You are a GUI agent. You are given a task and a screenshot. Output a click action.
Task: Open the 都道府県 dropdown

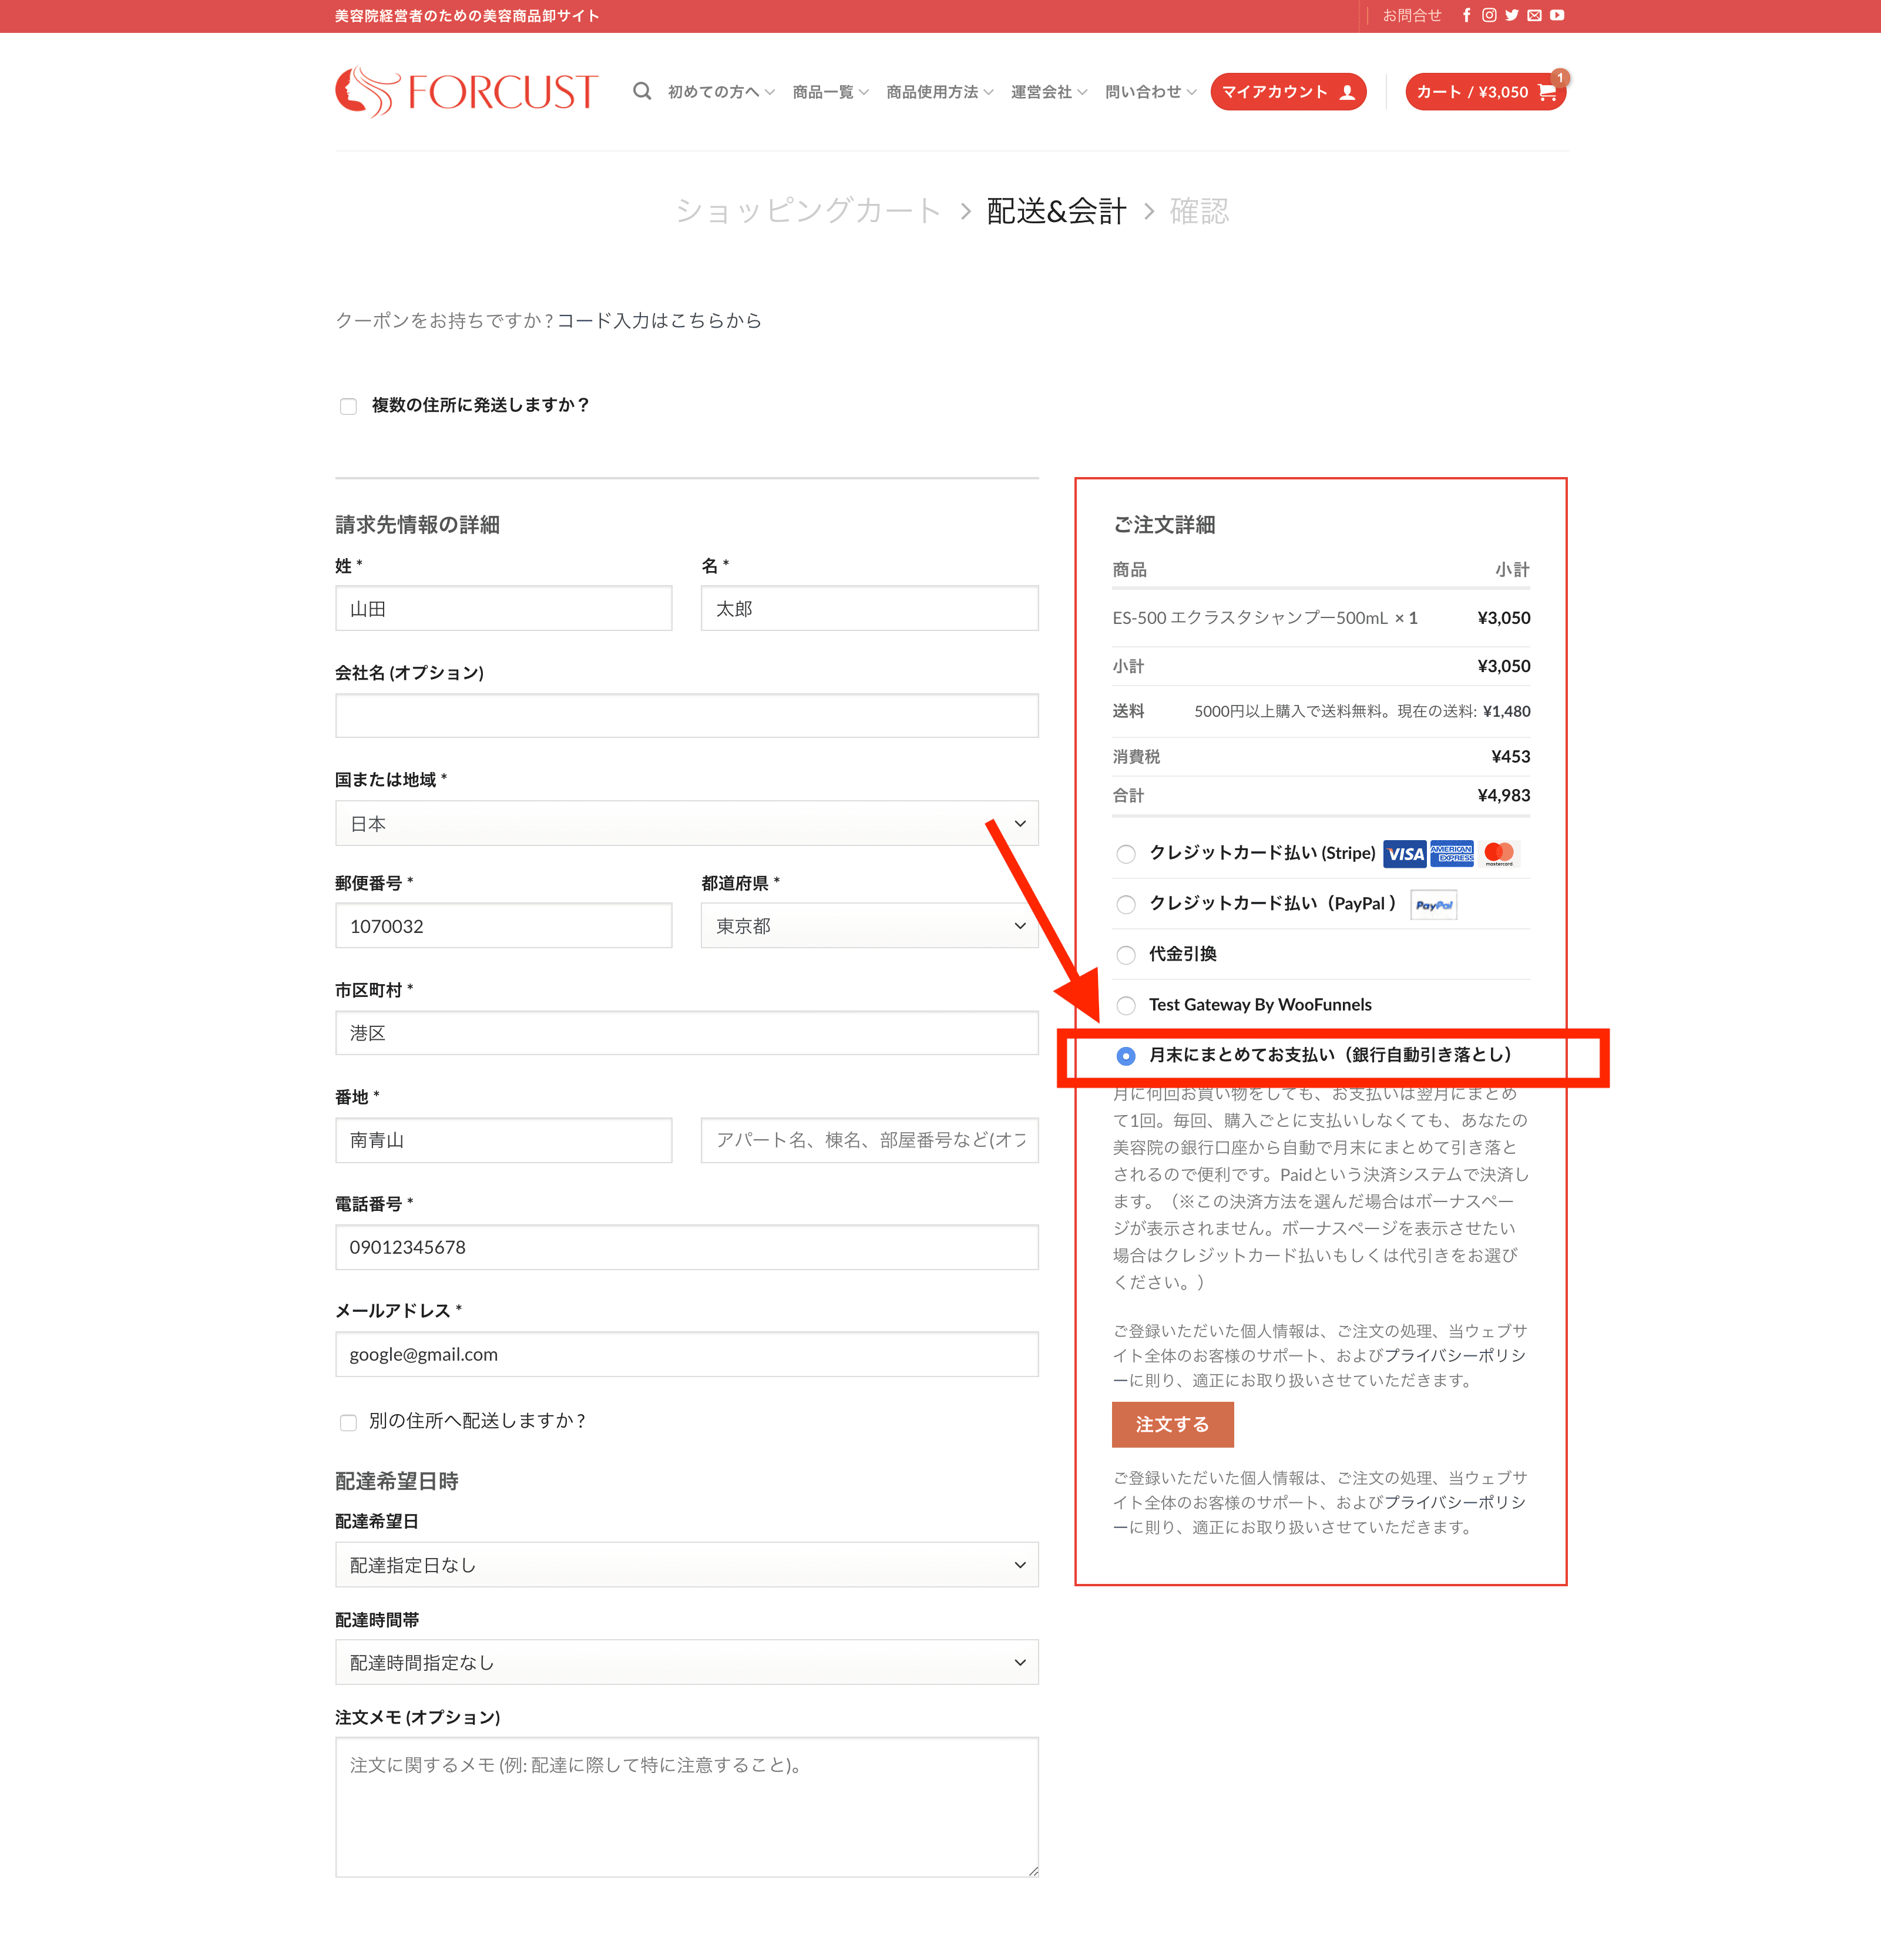coord(869,926)
